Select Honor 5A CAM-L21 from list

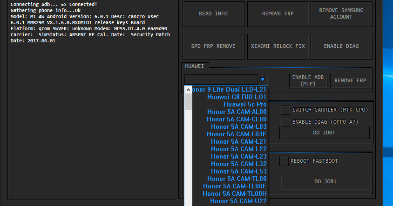point(230,142)
